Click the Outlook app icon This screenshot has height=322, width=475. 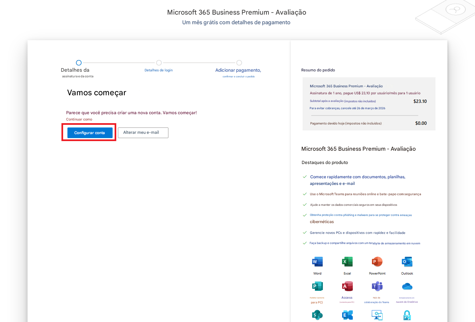[407, 262]
